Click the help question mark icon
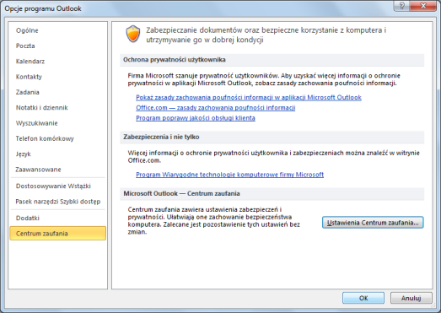The width and height of the screenshot is (441, 313). [x=401, y=6]
